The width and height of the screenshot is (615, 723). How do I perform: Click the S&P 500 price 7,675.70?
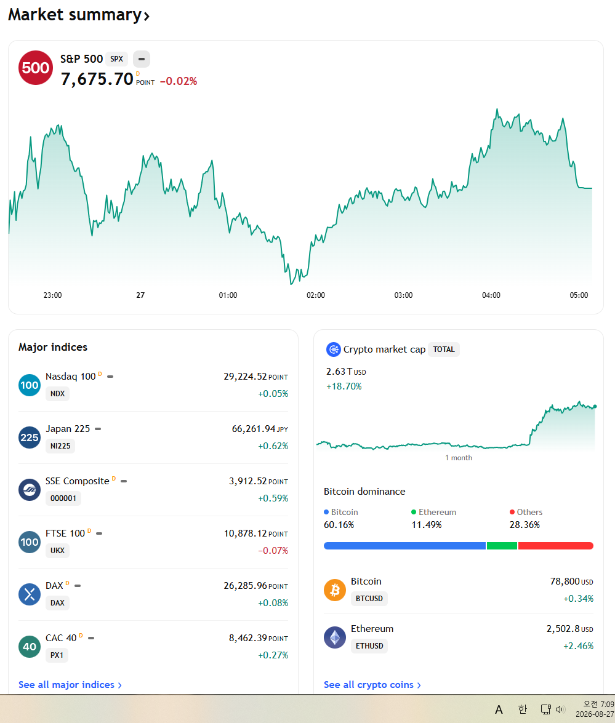click(x=97, y=79)
